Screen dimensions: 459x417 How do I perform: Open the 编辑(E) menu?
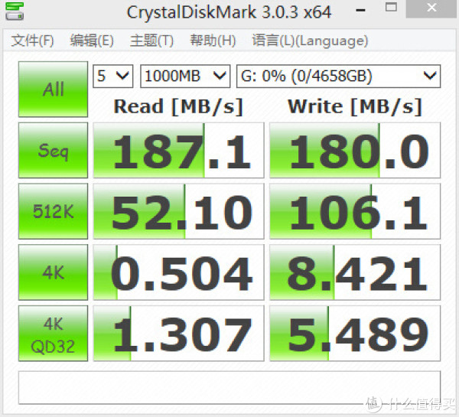pos(92,41)
